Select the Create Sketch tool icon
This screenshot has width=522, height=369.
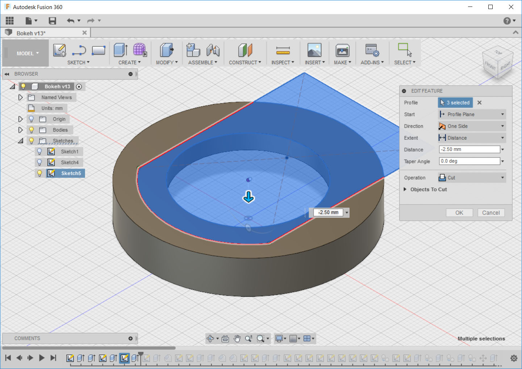(59, 50)
